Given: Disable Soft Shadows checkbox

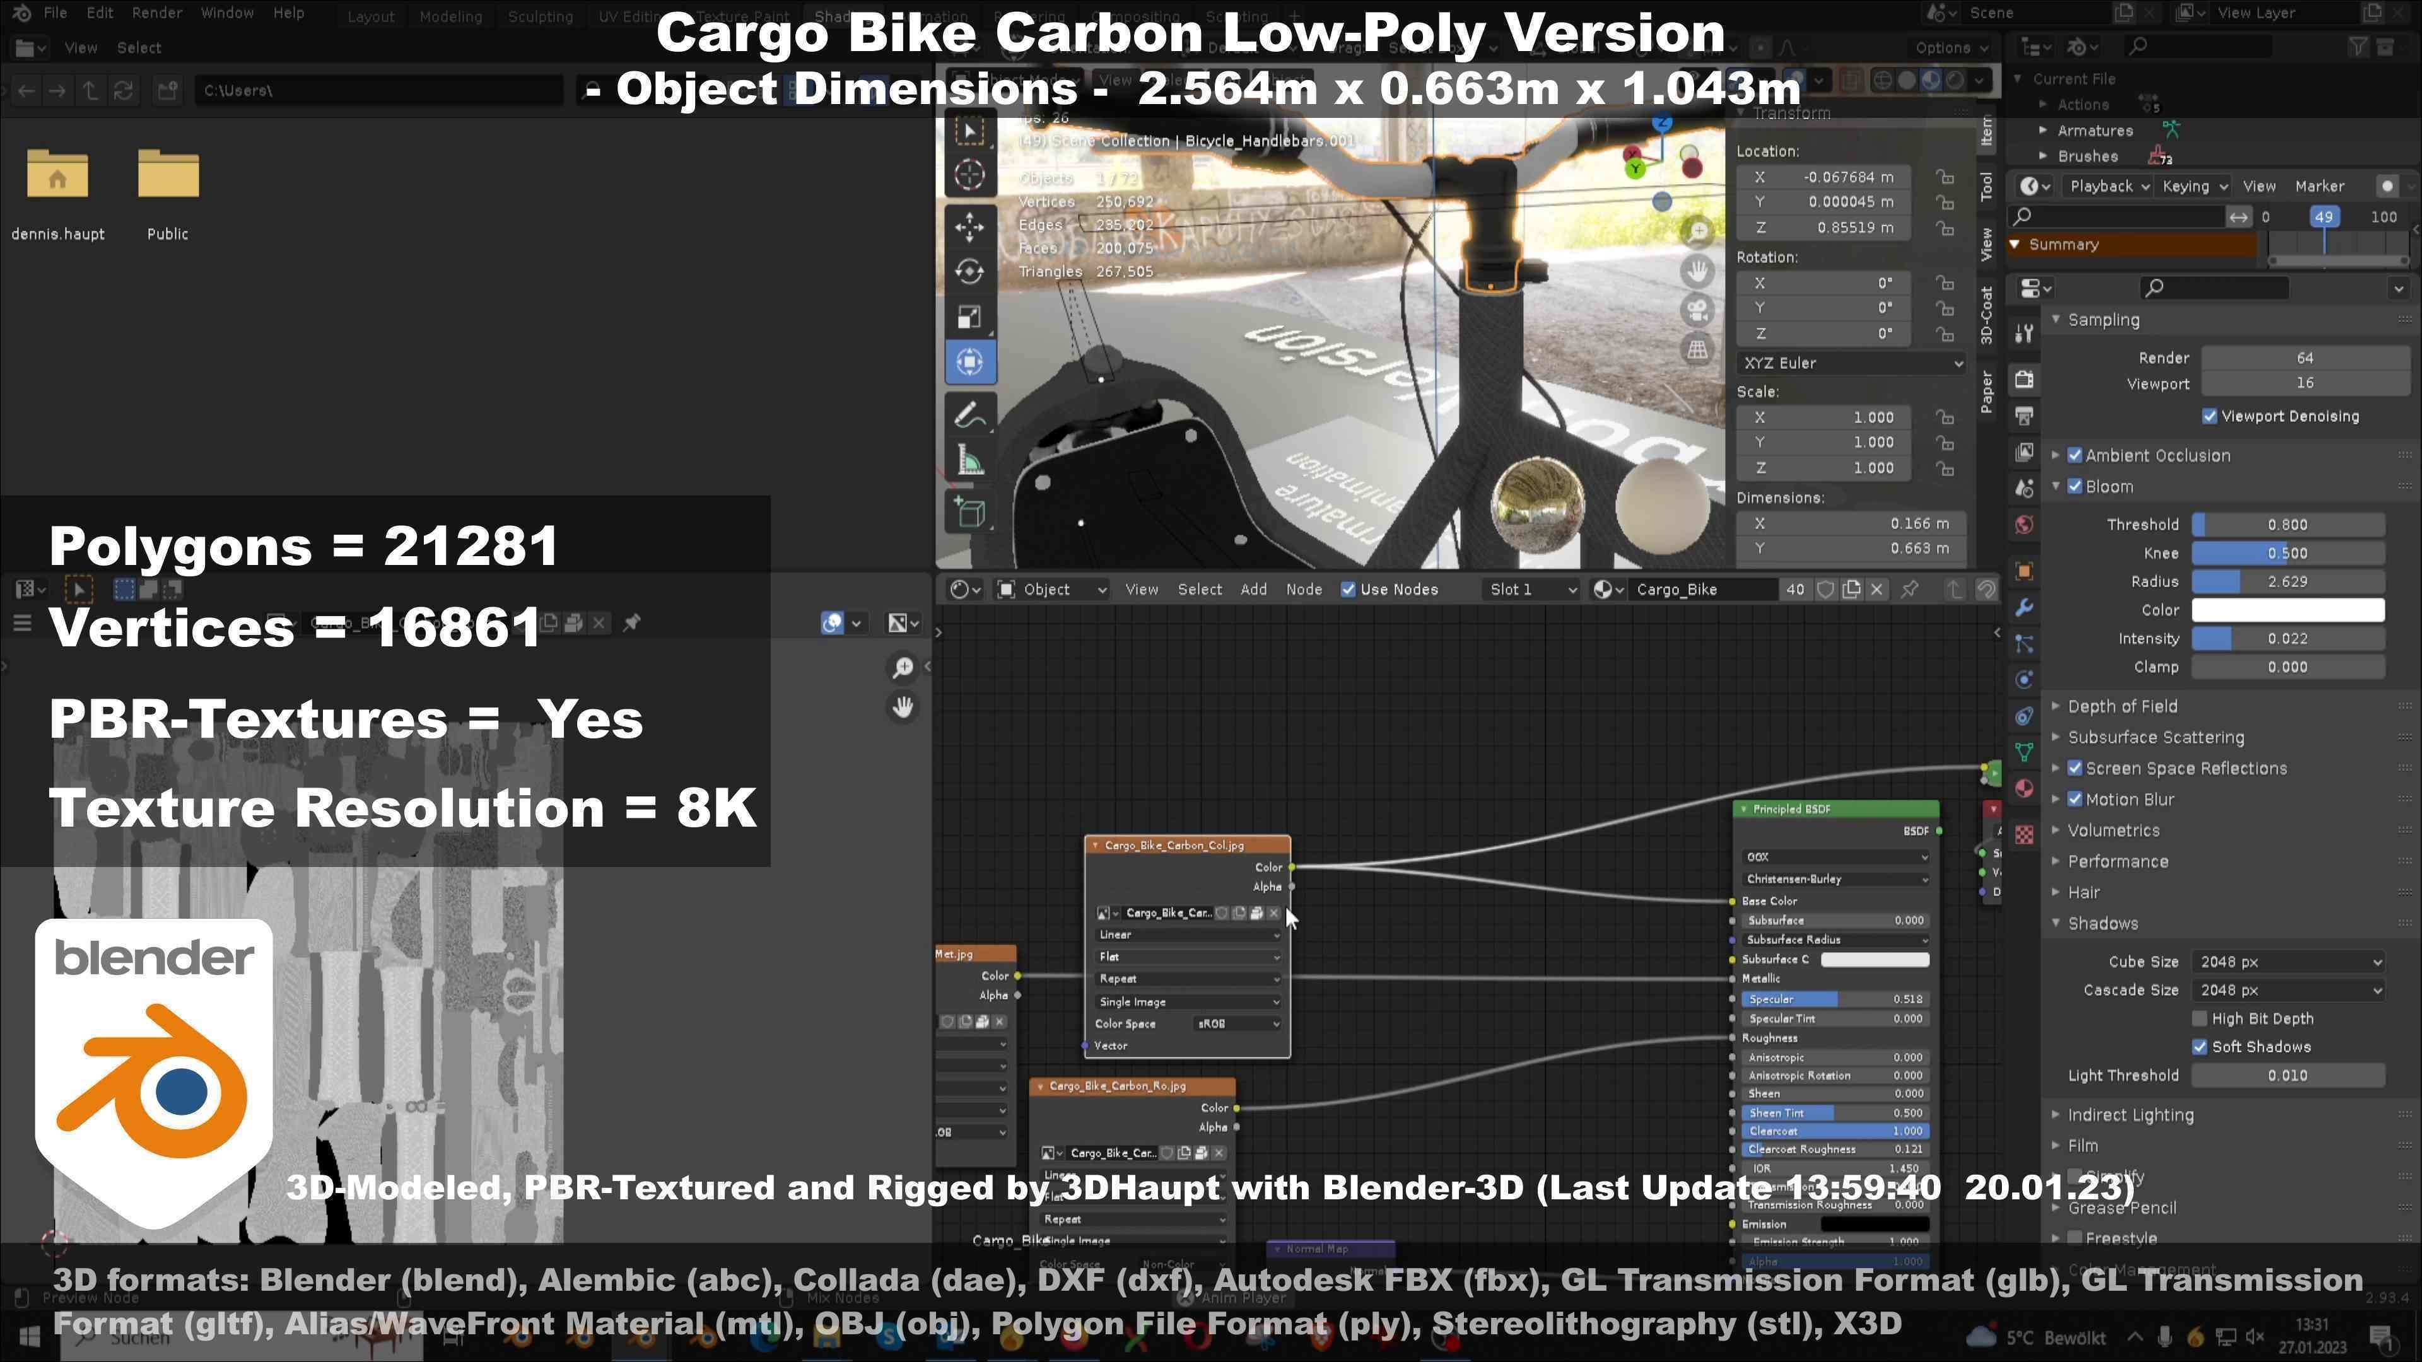Looking at the screenshot, I should (2200, 1047).
